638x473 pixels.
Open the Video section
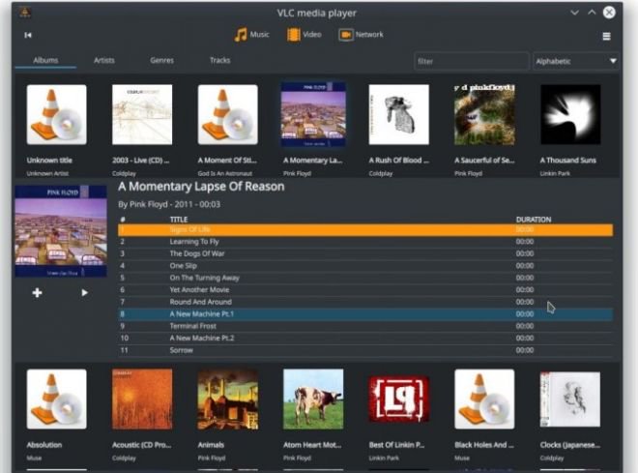[304, 35]
